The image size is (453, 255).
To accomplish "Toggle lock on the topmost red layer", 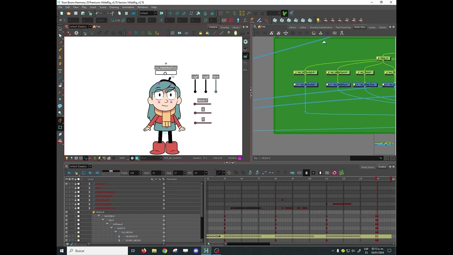I will (75, 184).
